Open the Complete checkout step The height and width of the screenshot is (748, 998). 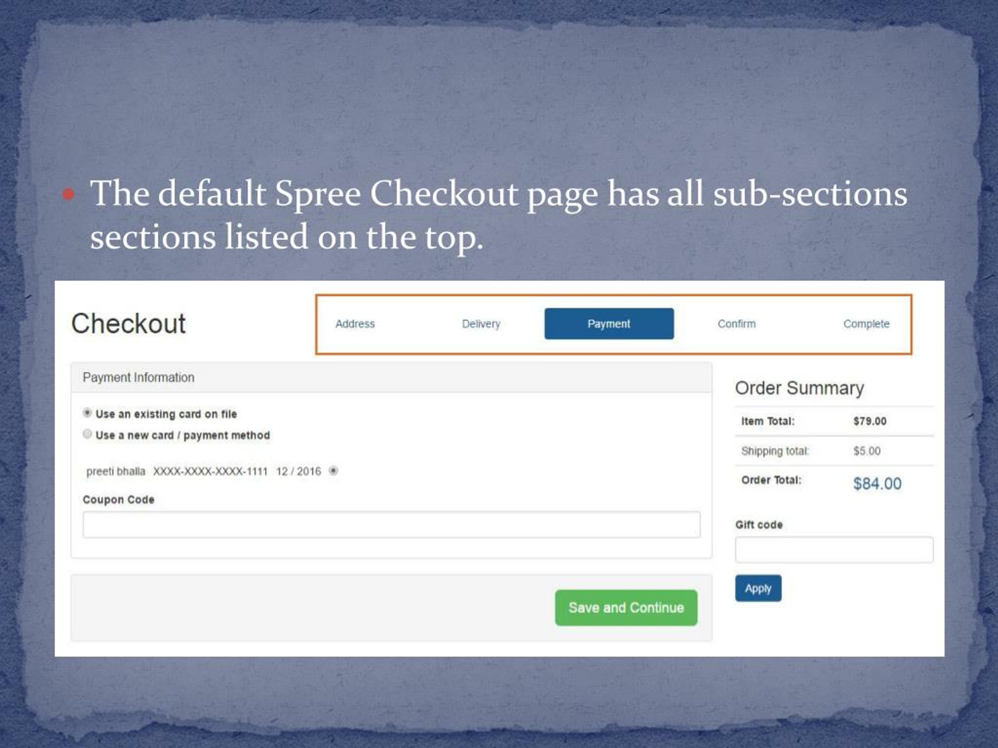tap(866, 324)
